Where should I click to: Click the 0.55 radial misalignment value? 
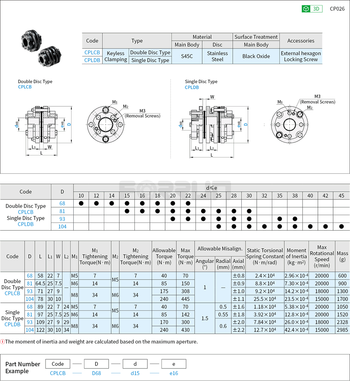click(223, 314)
